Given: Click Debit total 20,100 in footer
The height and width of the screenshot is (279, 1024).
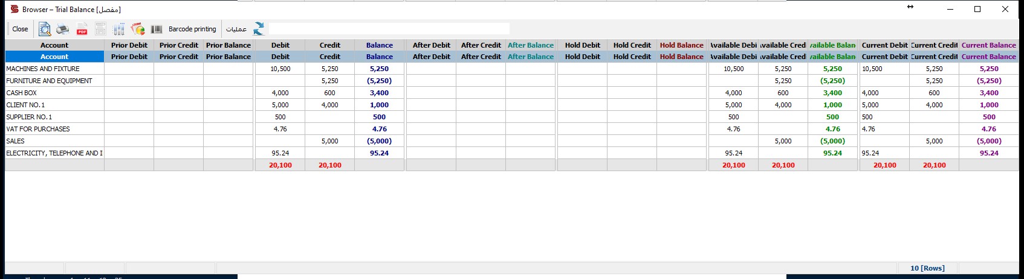Looking at the screenshot, I should [x=280, y=165].
